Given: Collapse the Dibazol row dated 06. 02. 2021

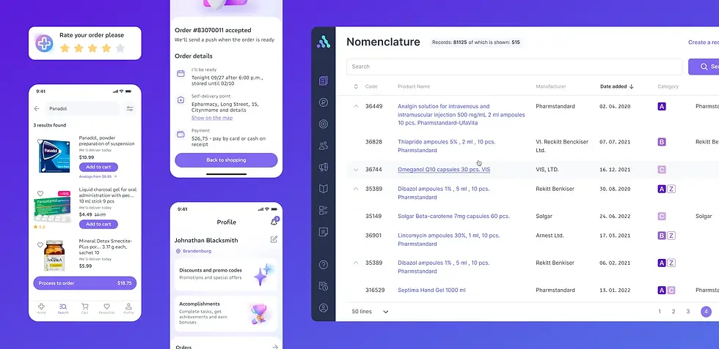Looking at the screenshot, I should (355, 263).
